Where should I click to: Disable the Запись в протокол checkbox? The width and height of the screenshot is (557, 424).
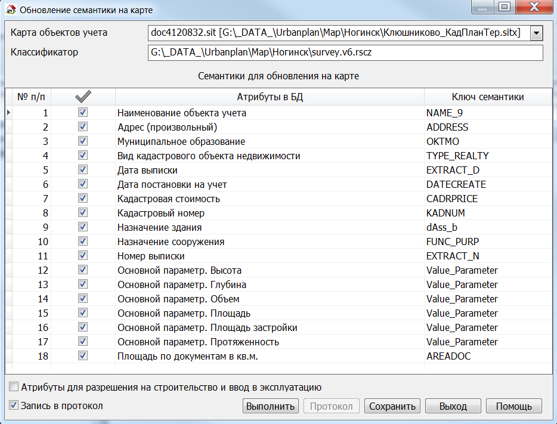tap(14, 406)
